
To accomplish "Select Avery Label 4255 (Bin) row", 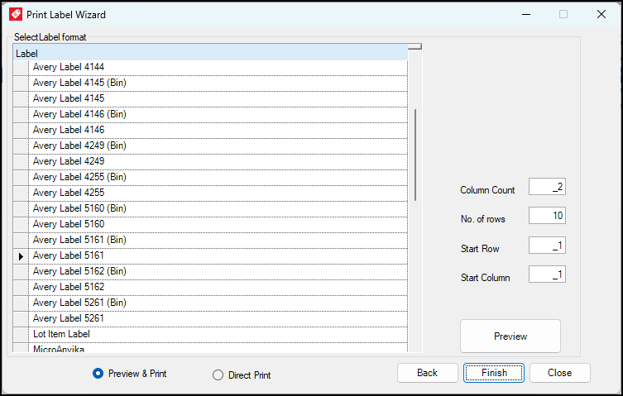I will click(x=218, y=177).
